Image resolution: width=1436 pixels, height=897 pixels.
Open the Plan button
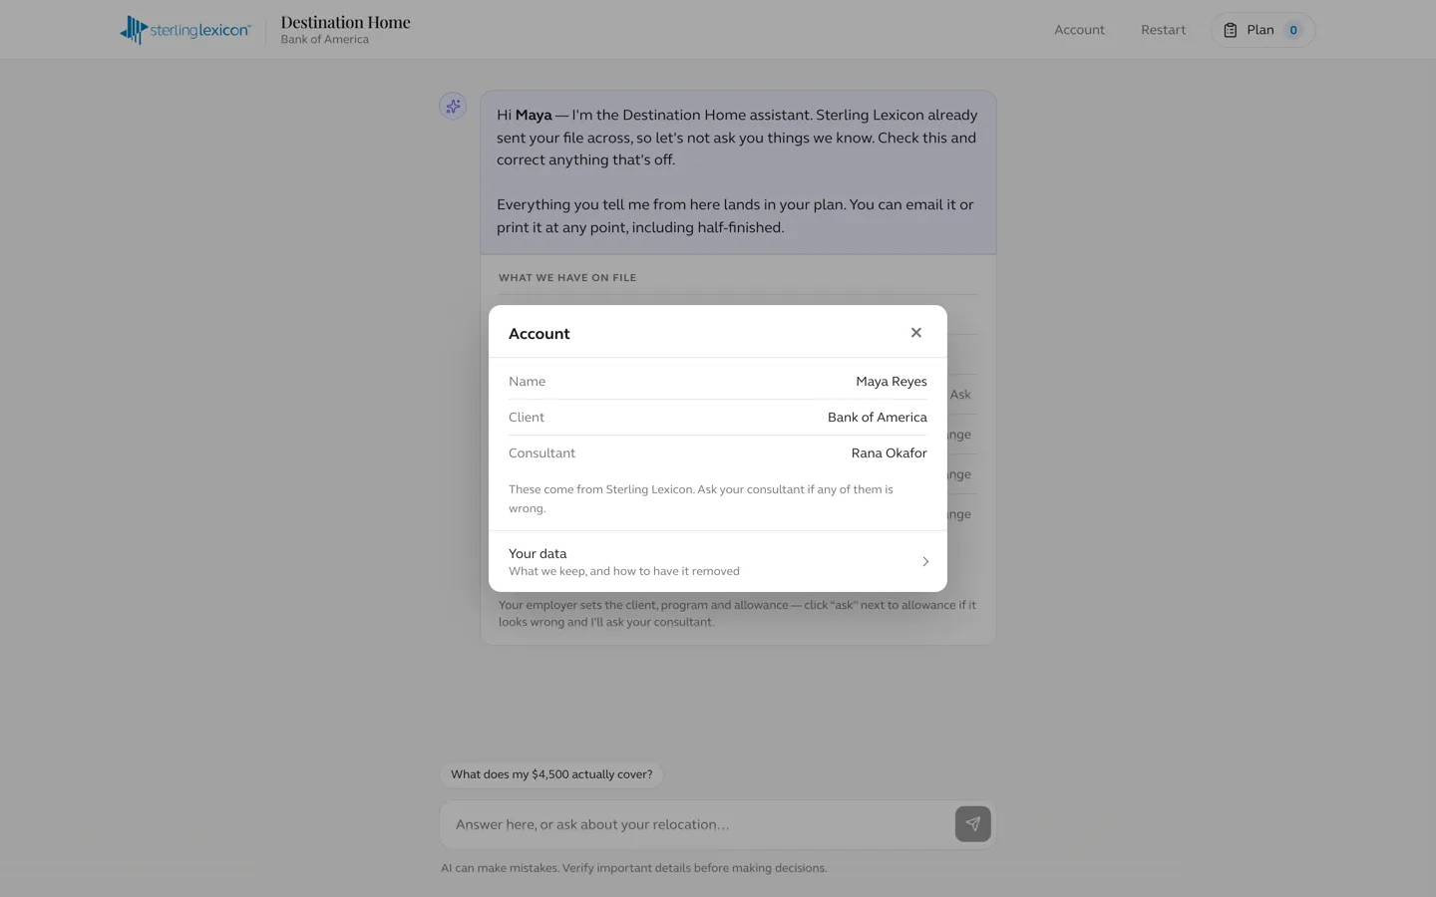[x=1262, y=30]
